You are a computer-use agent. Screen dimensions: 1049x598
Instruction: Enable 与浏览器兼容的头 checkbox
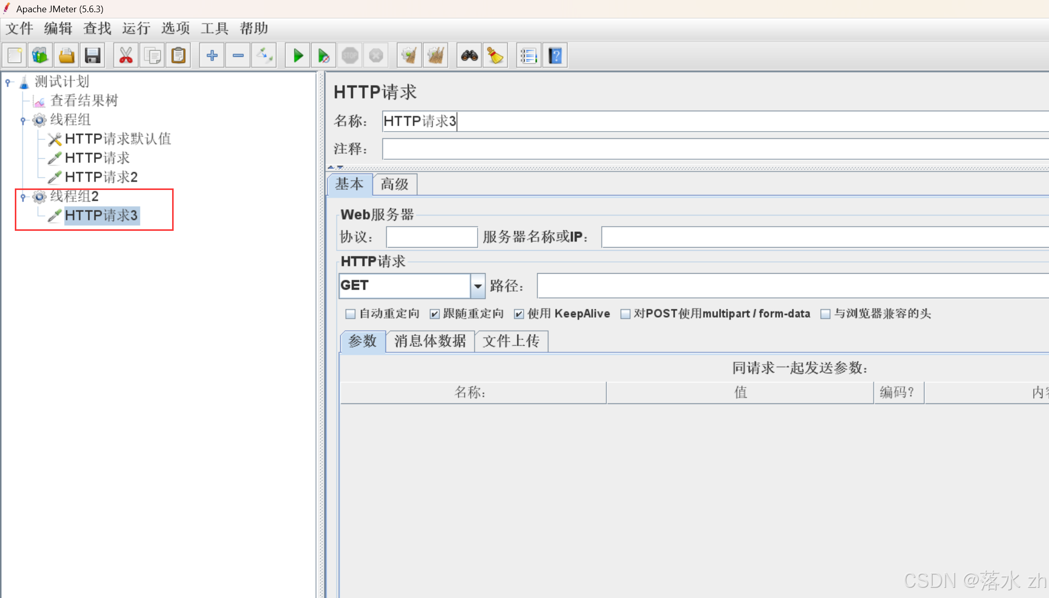tap(825, 314)
